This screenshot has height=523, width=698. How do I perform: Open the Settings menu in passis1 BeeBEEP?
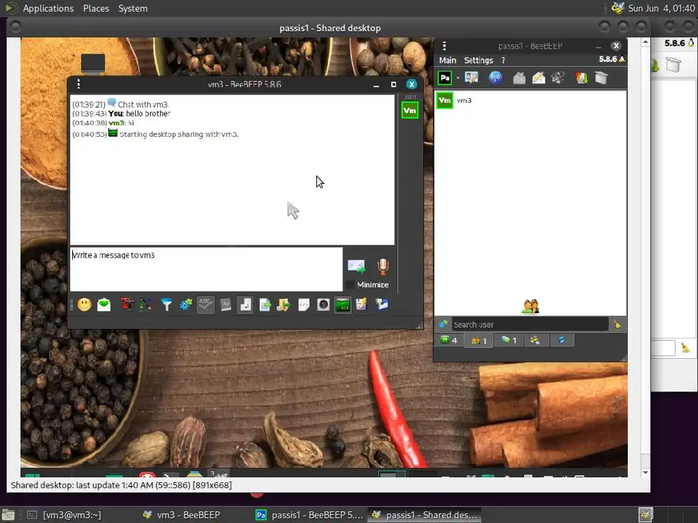click(478, 60)
